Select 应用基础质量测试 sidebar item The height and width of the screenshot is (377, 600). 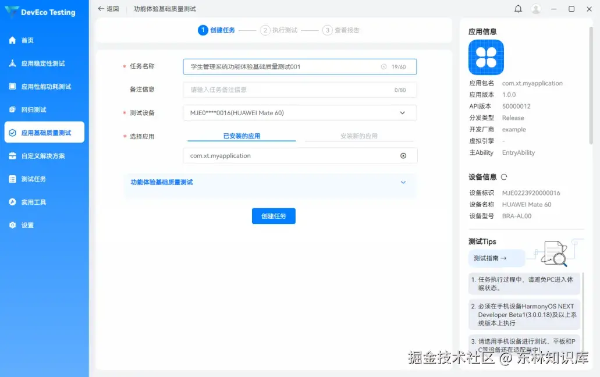coord(44,132)
